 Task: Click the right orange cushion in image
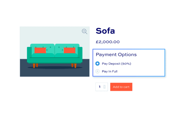point(69,50)
